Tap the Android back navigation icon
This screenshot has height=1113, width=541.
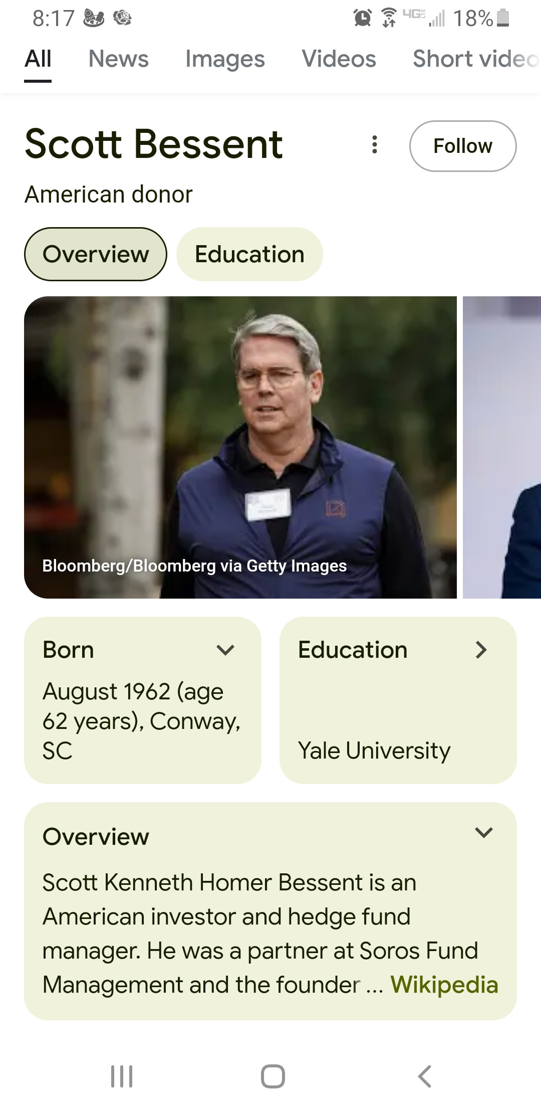tap(425, 1076)
